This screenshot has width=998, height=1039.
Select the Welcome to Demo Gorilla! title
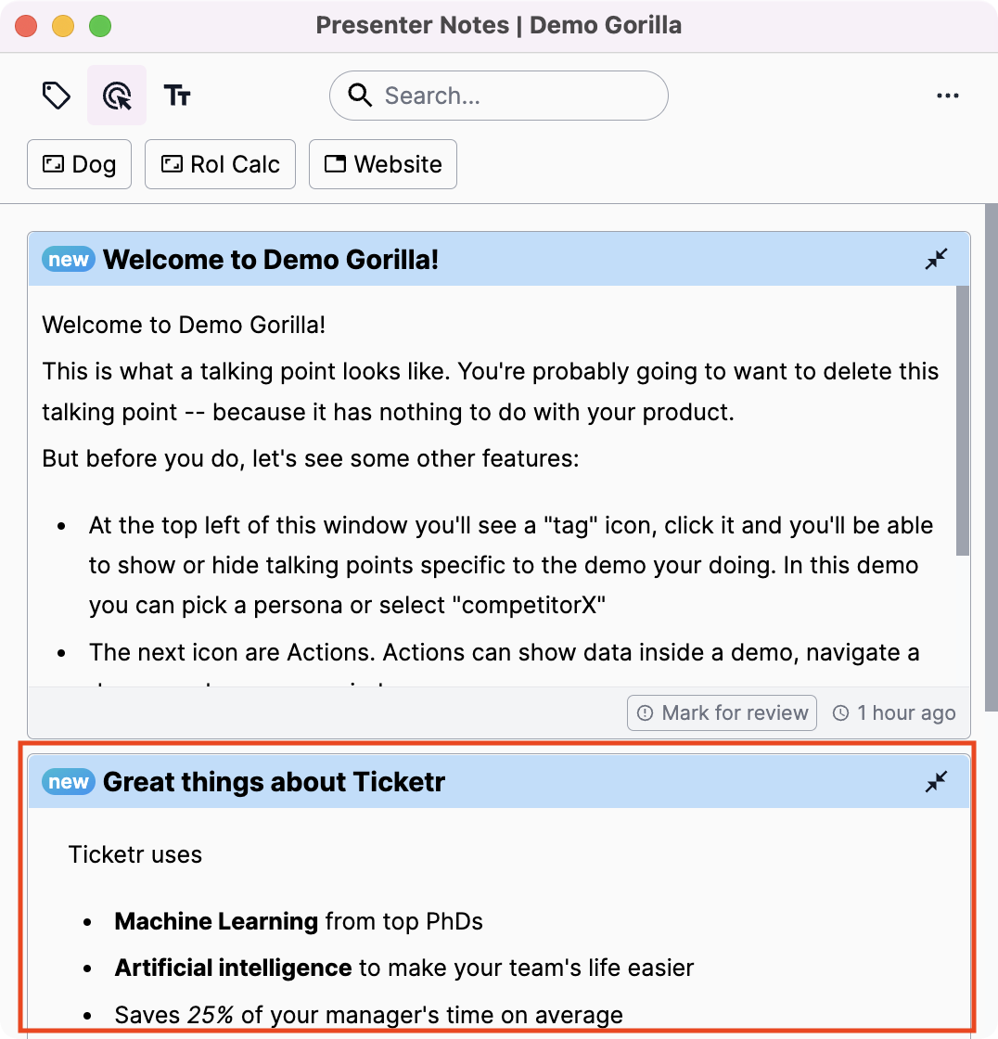(x=271, y=259)
